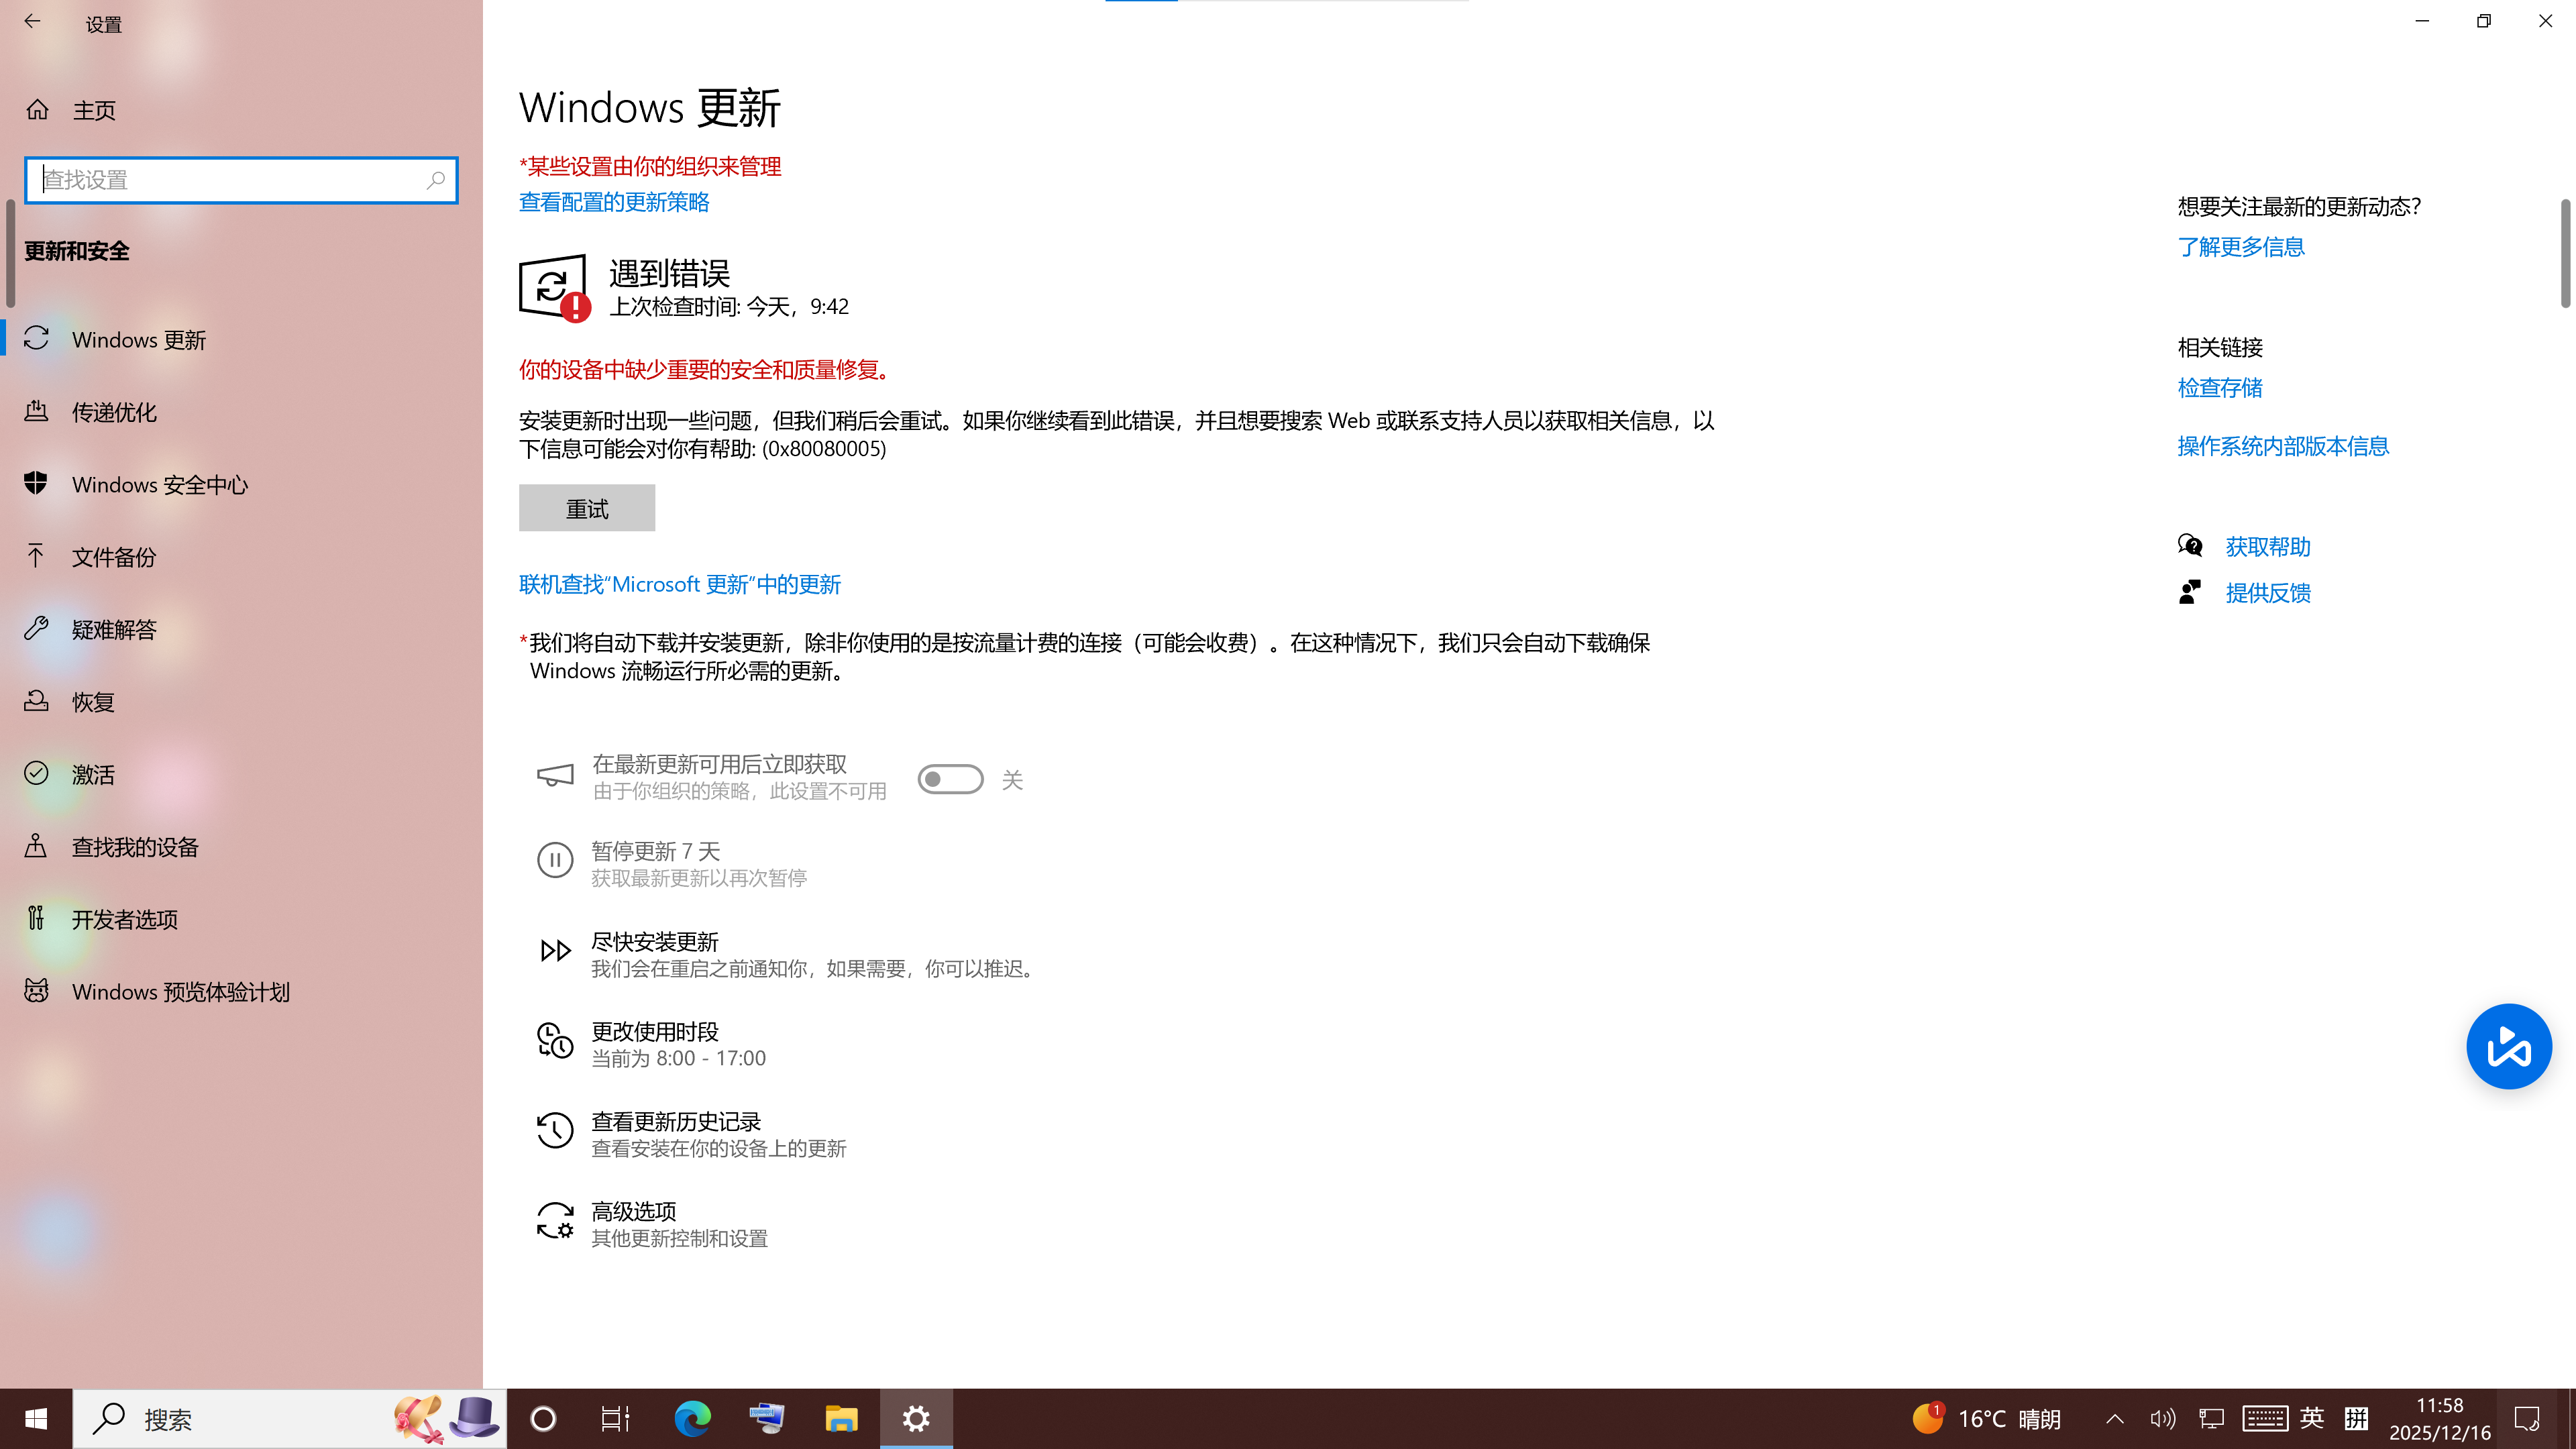The image size is (2576, 1449).
Task: Toggle 在最新更新可用后立即获取 switch
Action: tap(950, 779)
